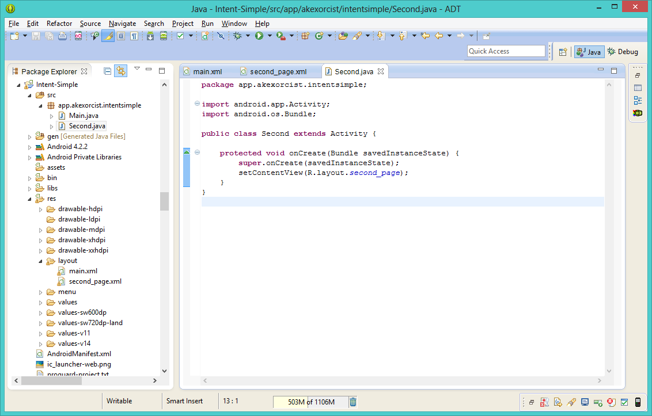The image size is (652, 416).
Task: Expand the gen Generated Java Files folder
Action: click(x=29, y=137)
